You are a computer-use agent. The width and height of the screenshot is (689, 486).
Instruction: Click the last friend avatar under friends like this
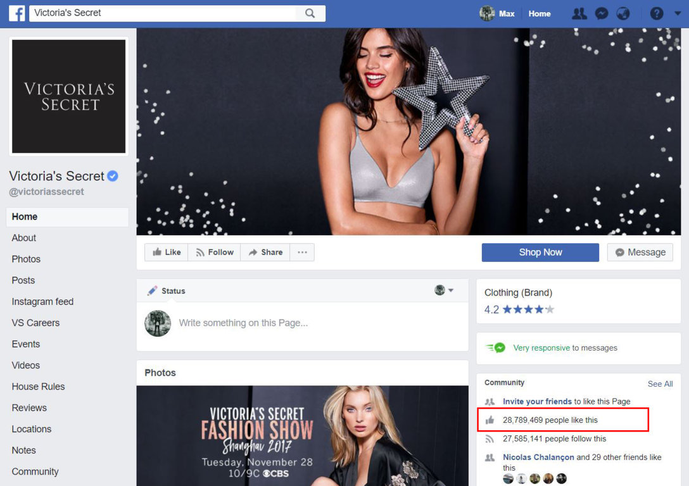click(561, 478)
